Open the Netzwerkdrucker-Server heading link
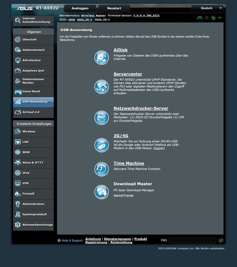This screenshot has height=267, width=237. 141,108
